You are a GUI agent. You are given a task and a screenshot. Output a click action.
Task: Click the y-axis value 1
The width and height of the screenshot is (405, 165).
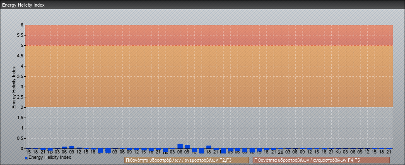(x=22, y=128)
